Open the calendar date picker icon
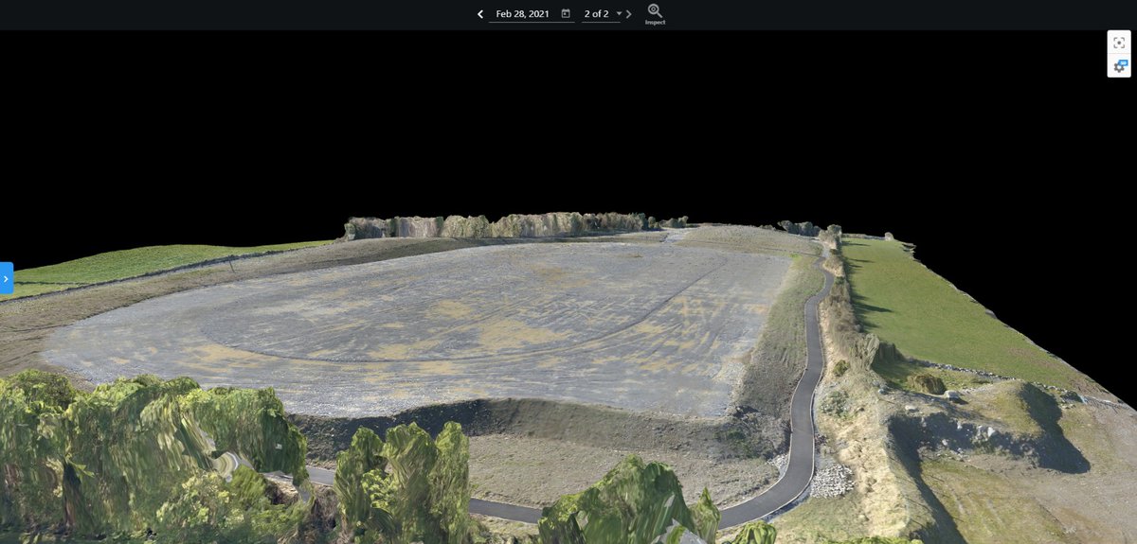Viewport: 1137px width, 544px height. click(x=566, y=14)
